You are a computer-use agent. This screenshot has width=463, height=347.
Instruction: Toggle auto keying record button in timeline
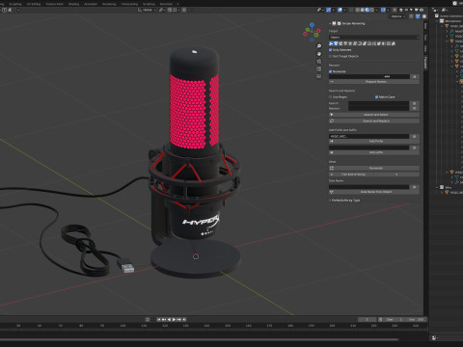tap(148, 319)
